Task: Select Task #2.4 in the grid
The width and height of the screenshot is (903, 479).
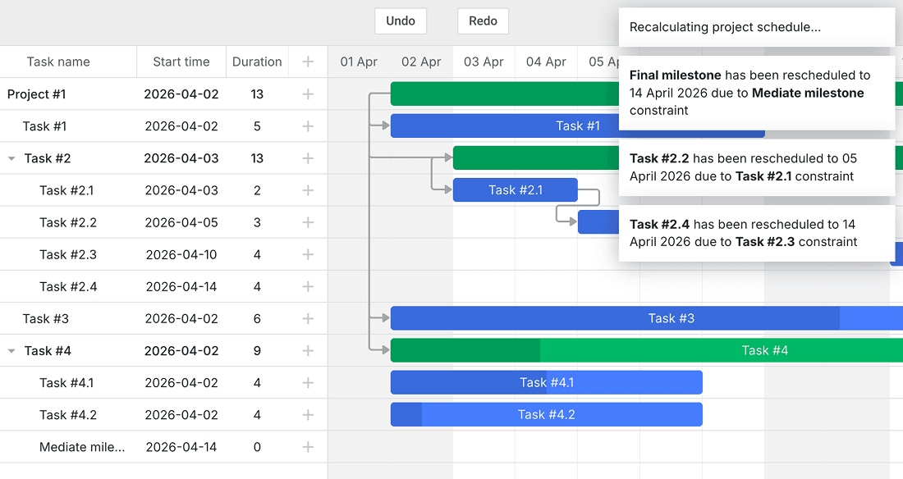Action: [x=68, y=287]
